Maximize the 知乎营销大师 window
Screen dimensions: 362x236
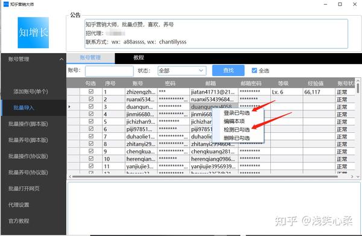(340, 4)
